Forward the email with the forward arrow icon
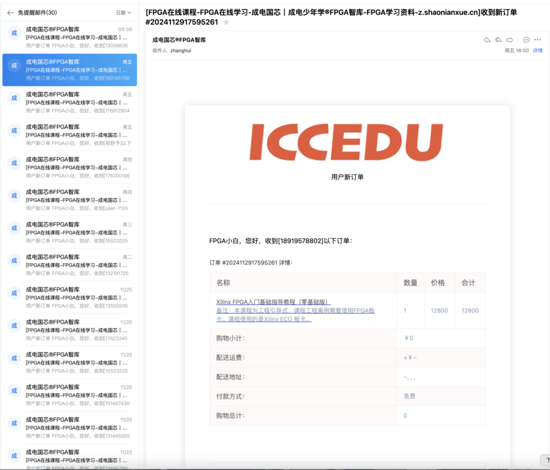This screenshot has height=470, width=550. [509, 40]
